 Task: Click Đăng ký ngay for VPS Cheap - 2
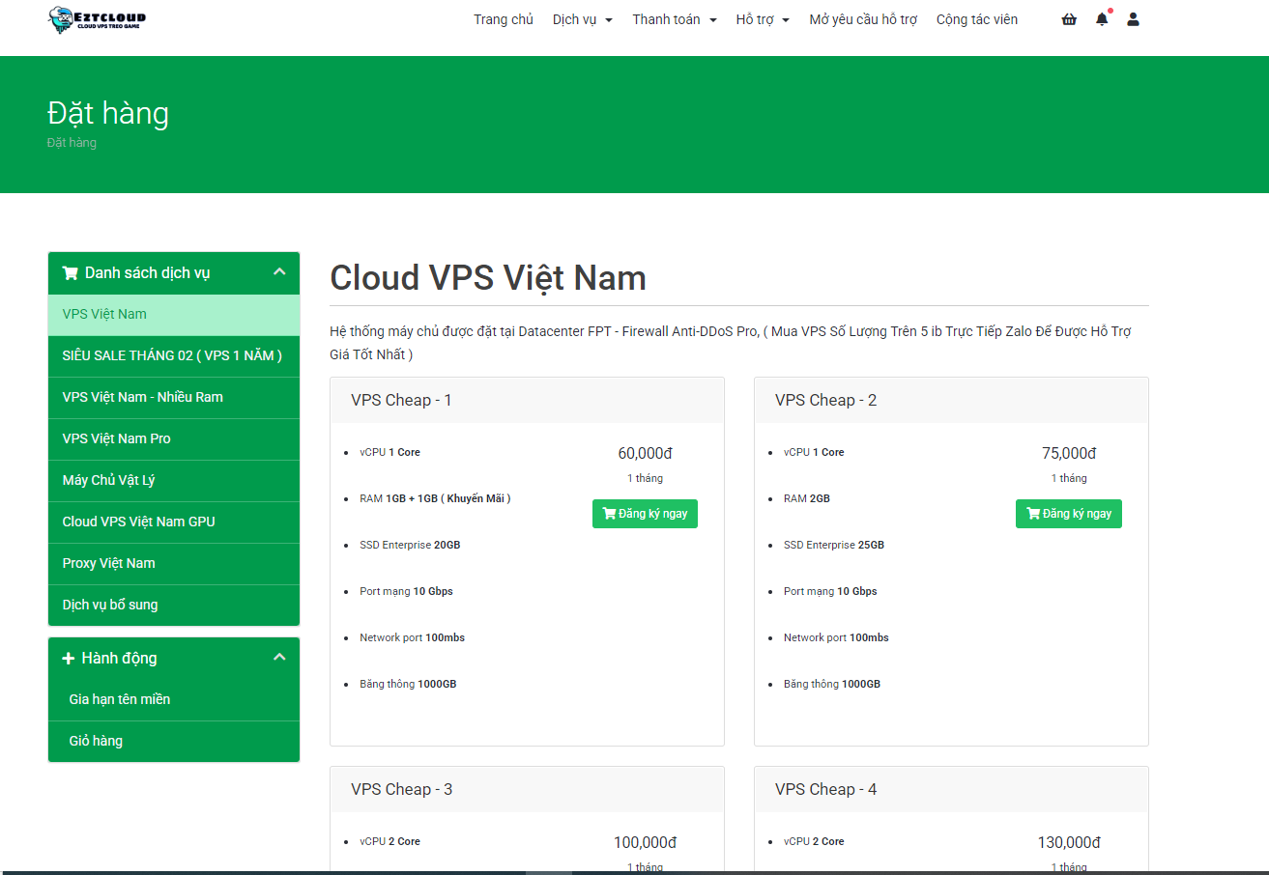pyautogui.click(x=1068, y=514)
